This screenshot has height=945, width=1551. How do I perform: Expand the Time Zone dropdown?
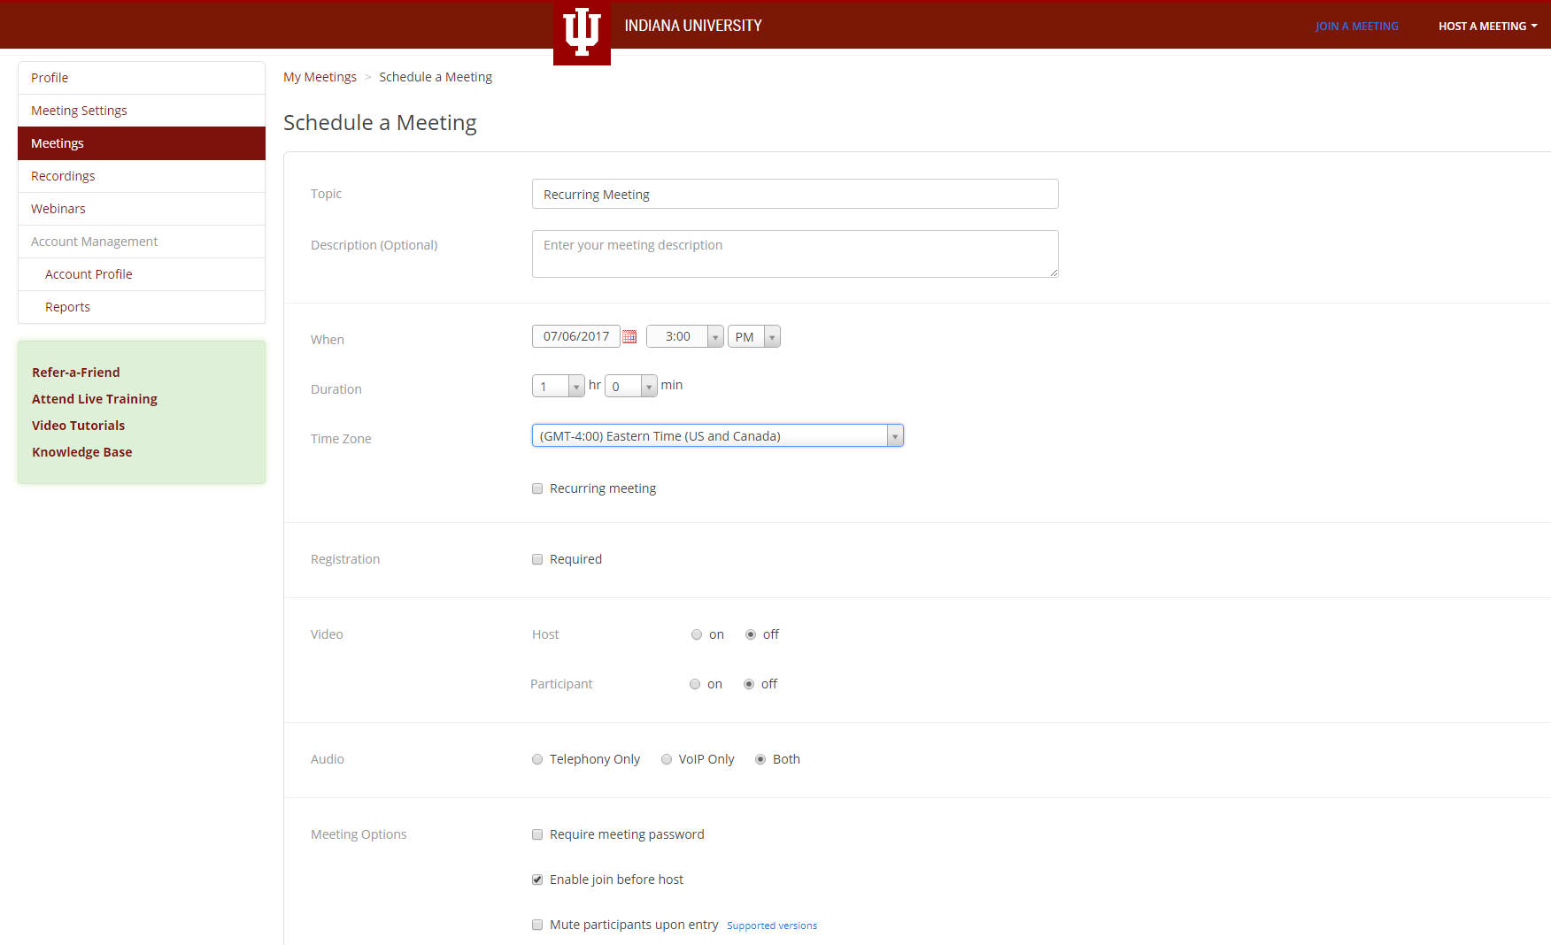tap(718, 435)
